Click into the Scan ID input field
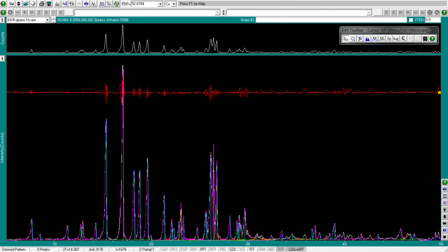 click(330, 20)
